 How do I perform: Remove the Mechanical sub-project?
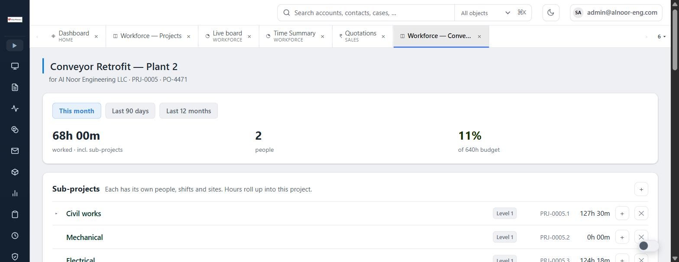[641, 237]
